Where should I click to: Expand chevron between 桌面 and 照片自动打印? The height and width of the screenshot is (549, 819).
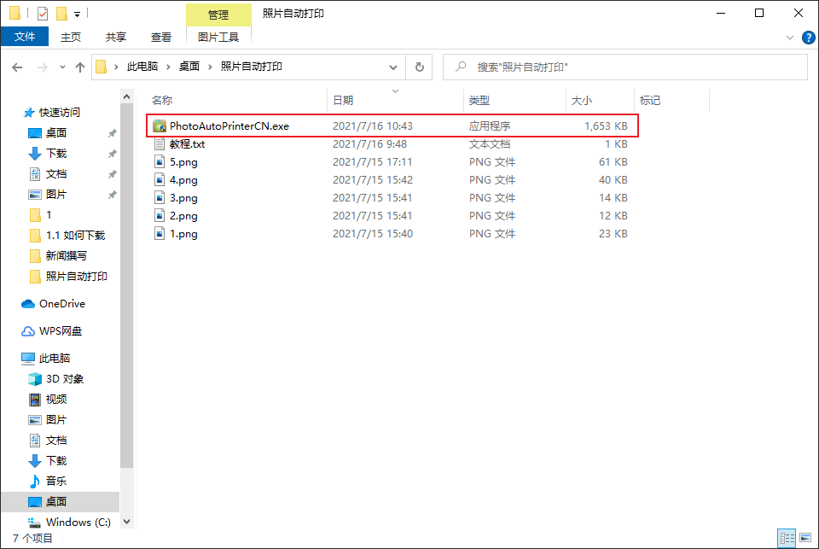coord(210,67)
